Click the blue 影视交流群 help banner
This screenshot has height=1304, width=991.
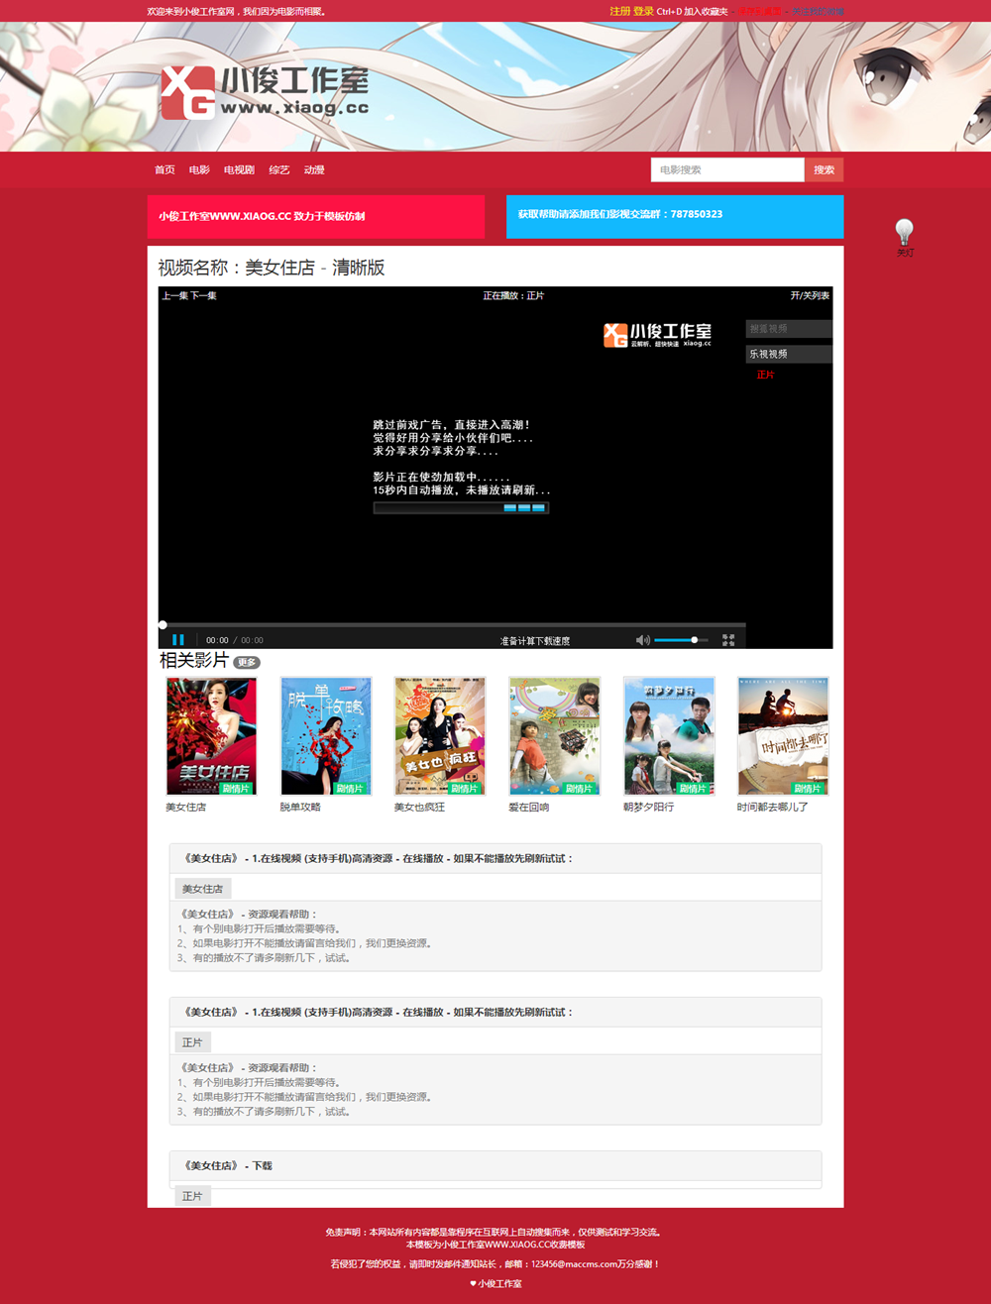(x=675, y=217)
